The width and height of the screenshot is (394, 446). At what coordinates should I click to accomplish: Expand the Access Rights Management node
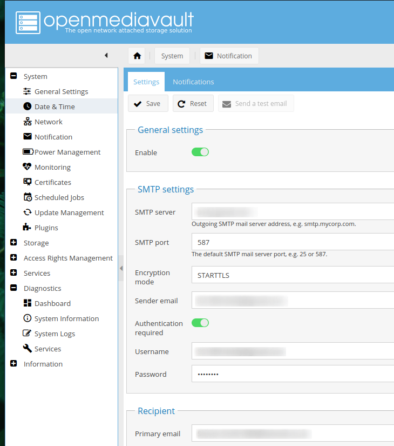[13, 257]
